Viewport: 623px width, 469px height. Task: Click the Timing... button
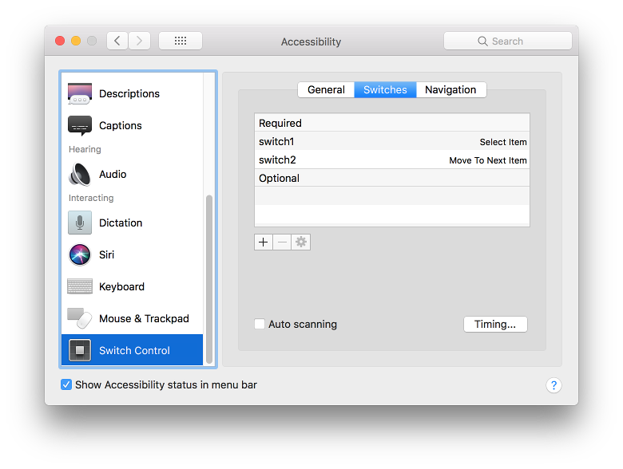point(495,325)
